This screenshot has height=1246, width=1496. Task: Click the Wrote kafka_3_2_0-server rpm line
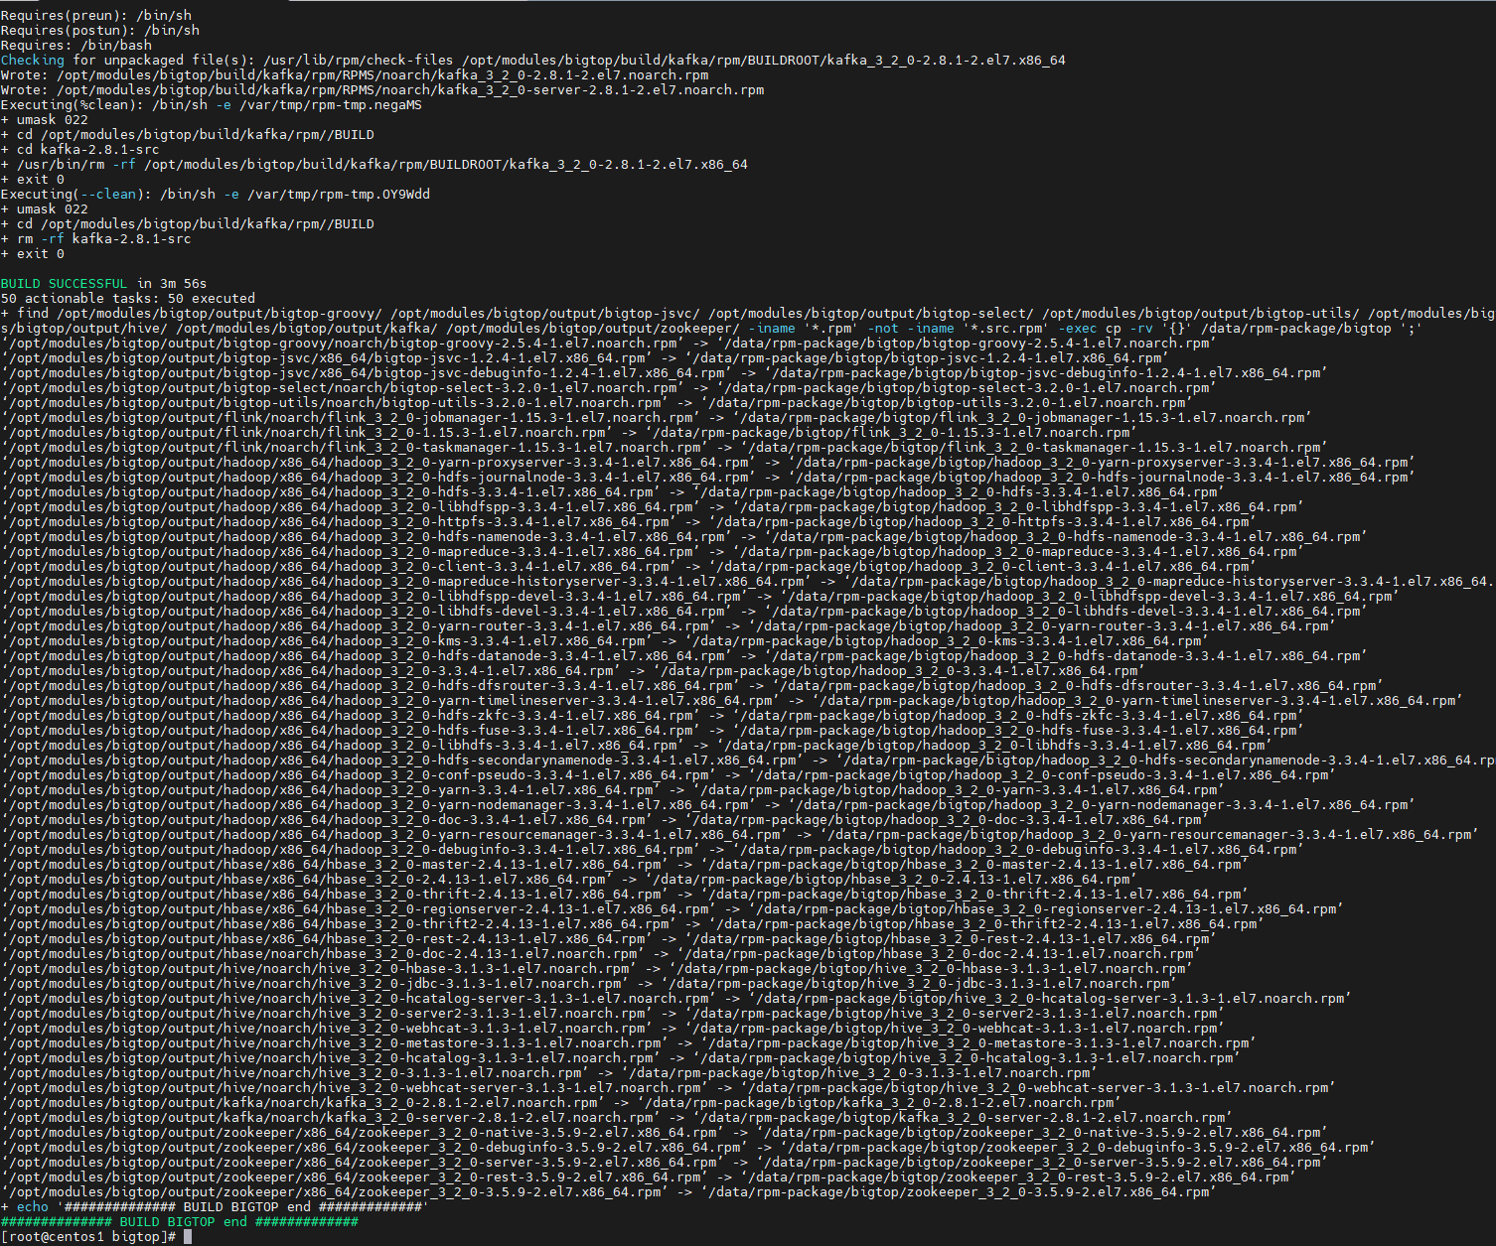coord(382,90)
